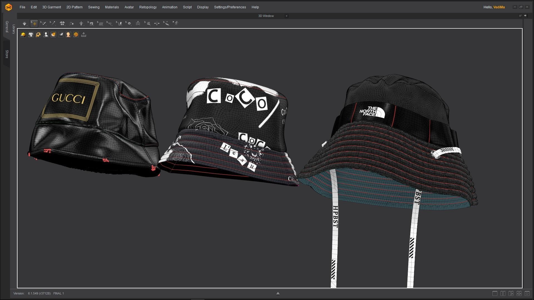Viewport: 534px width, 300px height.
Task: Click the Gucci leather bucket hat
Action: pos(95,125)
